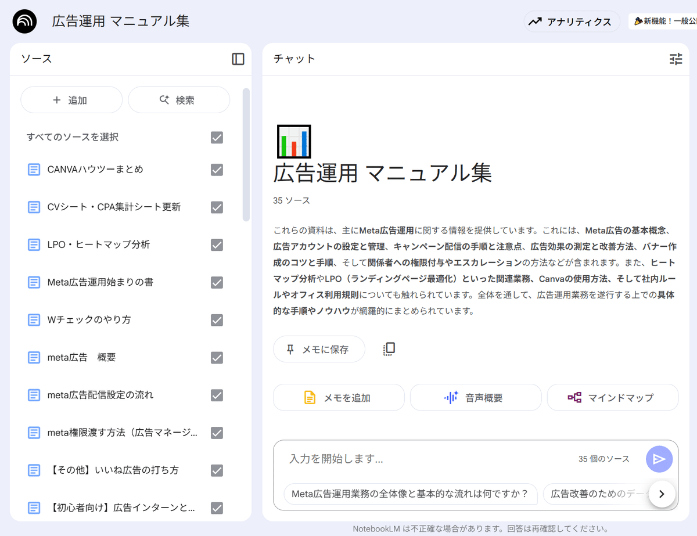Viewport: 697px width, 536px height.
Task: Collapse the ソース panel using its panel icon
Action: point(238,59)
